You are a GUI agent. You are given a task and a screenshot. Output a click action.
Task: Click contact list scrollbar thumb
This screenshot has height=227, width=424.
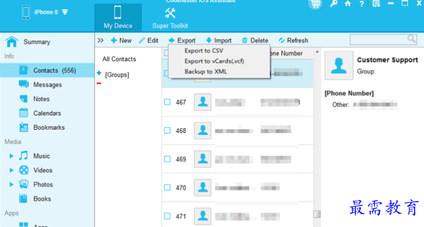click(317, 214)
